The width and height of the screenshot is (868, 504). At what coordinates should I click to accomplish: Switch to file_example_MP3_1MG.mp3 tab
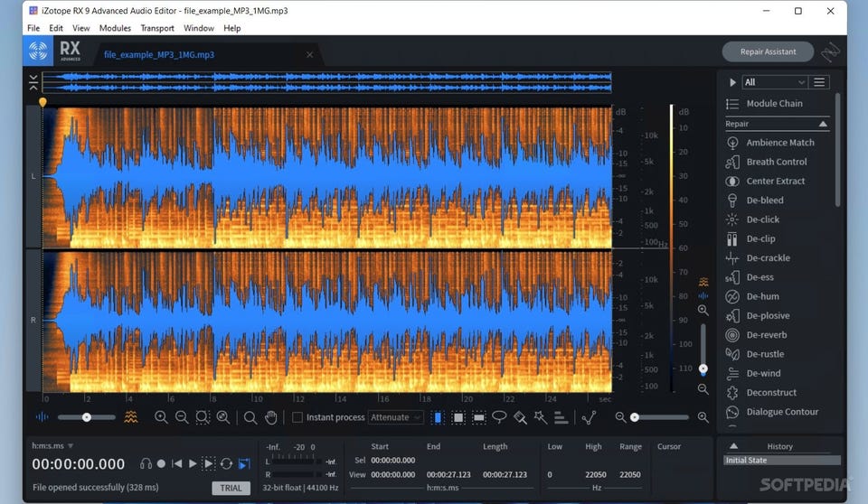[159, 54]
